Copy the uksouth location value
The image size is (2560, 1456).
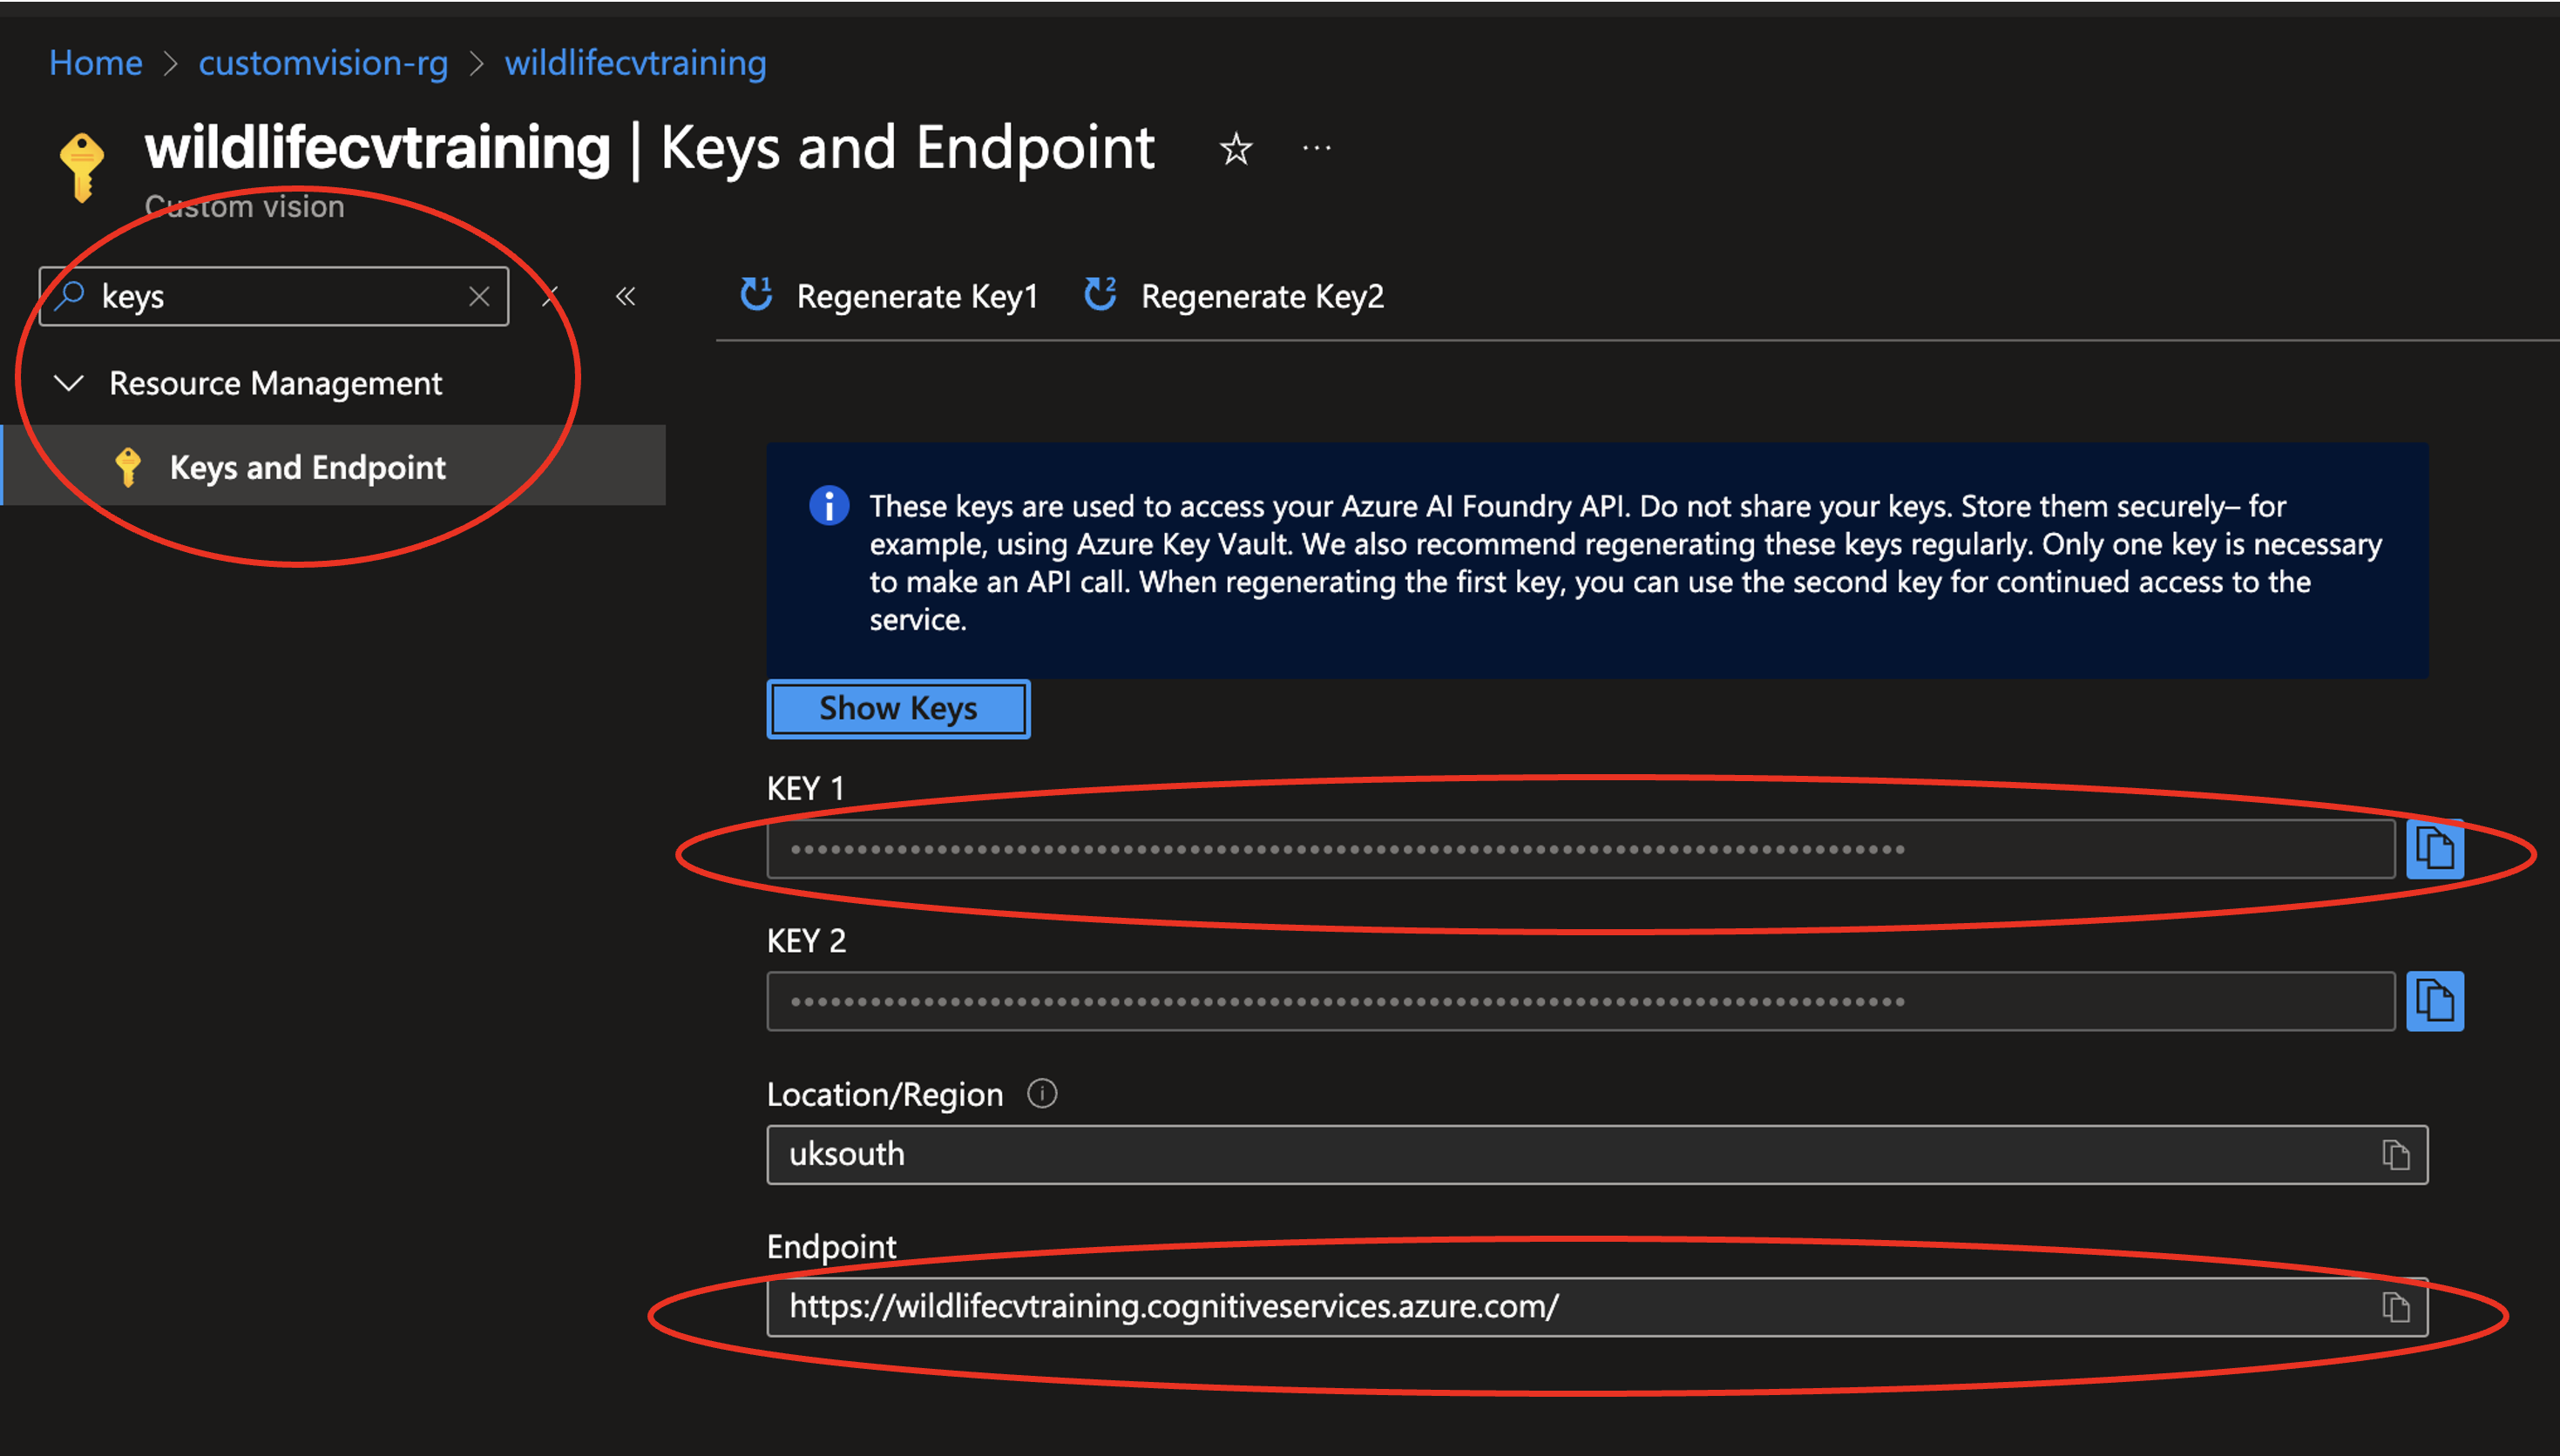[2395, 1155]
